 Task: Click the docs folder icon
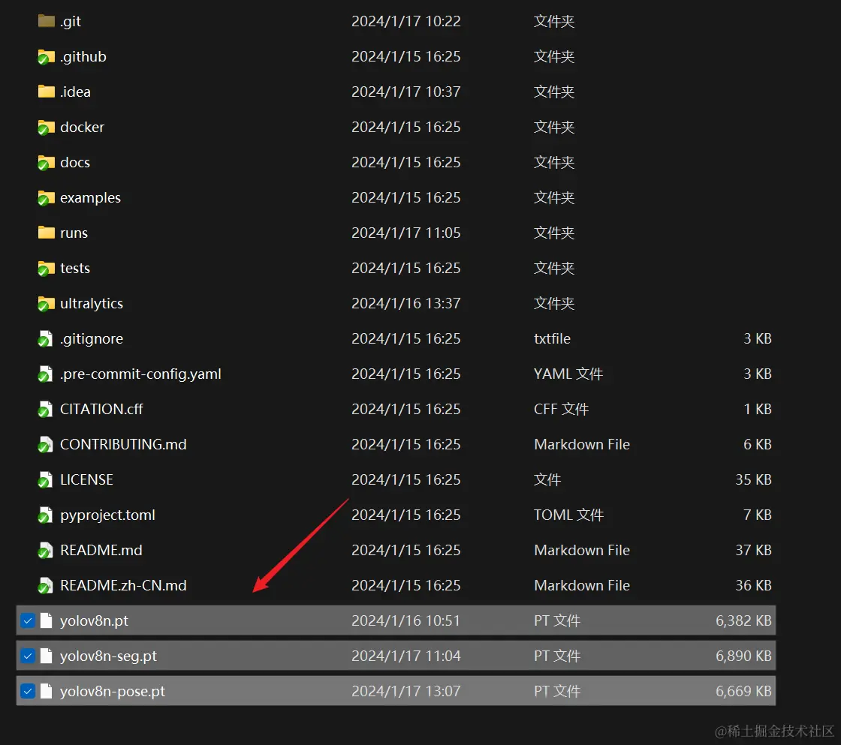(46, 162)
